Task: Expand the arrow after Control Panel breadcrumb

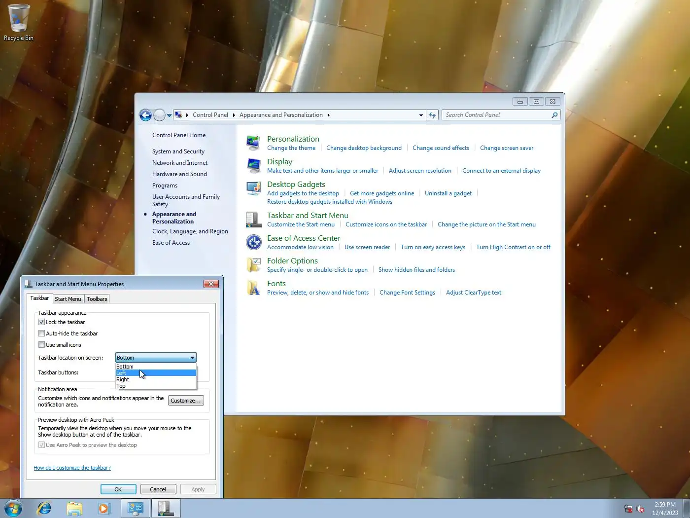Action: pyautogui.click(x=234, y=115)
